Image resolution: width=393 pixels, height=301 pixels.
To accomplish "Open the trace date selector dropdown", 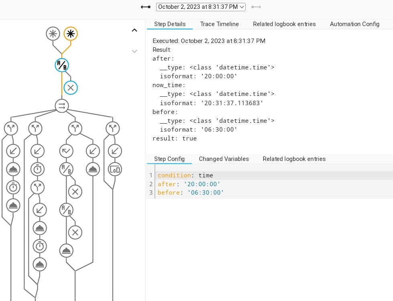I will click(201, 6).
